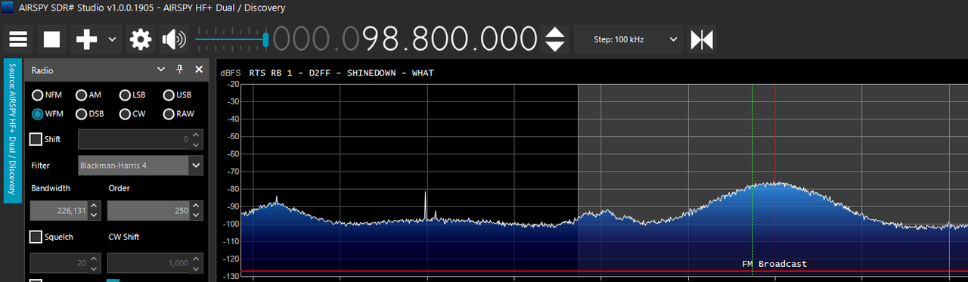This screenshot has width=968, height=282.
Task: Increase Order with up arrow
Action: [x=197, y=206]
